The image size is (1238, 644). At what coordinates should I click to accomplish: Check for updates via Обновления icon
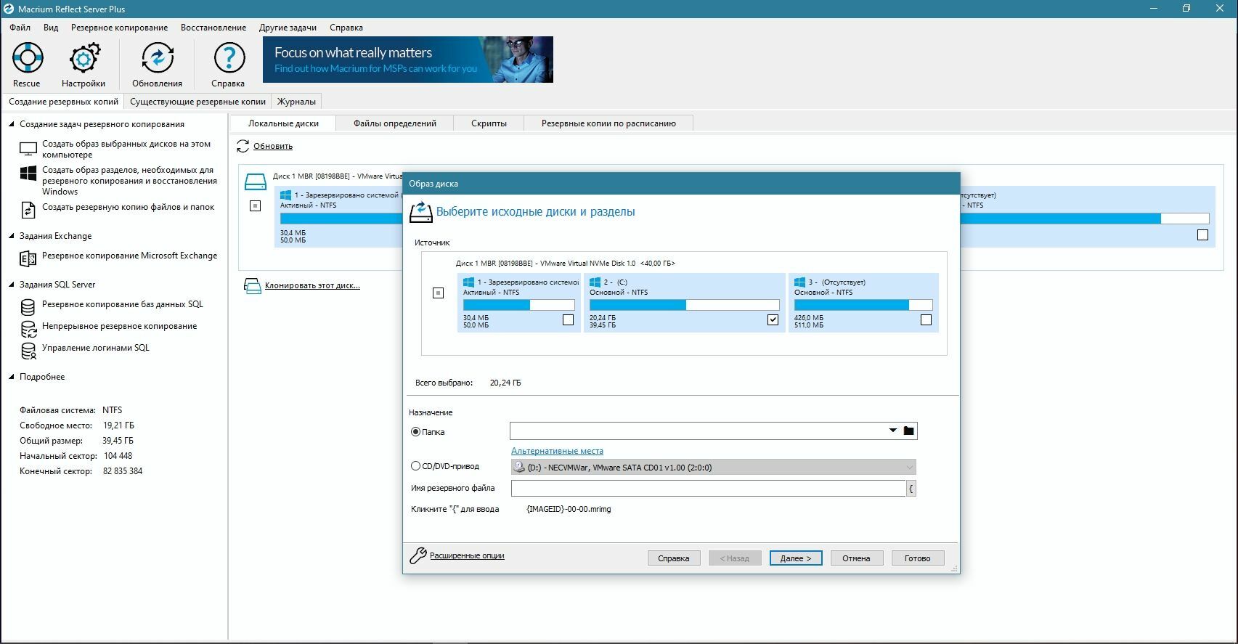point(157,58)
